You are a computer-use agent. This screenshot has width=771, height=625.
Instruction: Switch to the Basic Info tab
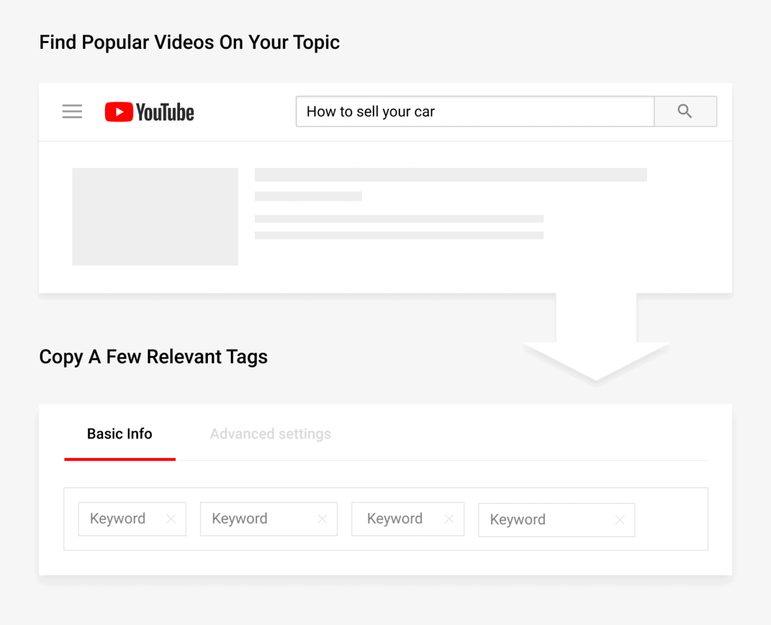click(119, 433)
